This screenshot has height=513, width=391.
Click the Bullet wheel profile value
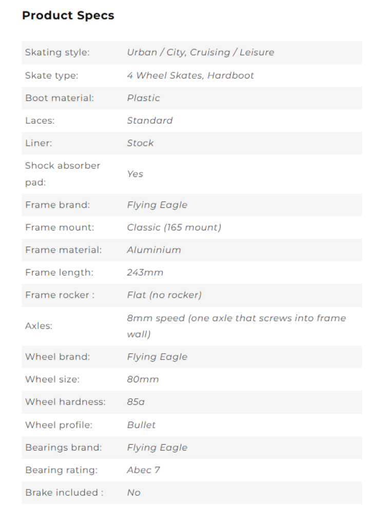pyautogui.click(x=141, y=425)
